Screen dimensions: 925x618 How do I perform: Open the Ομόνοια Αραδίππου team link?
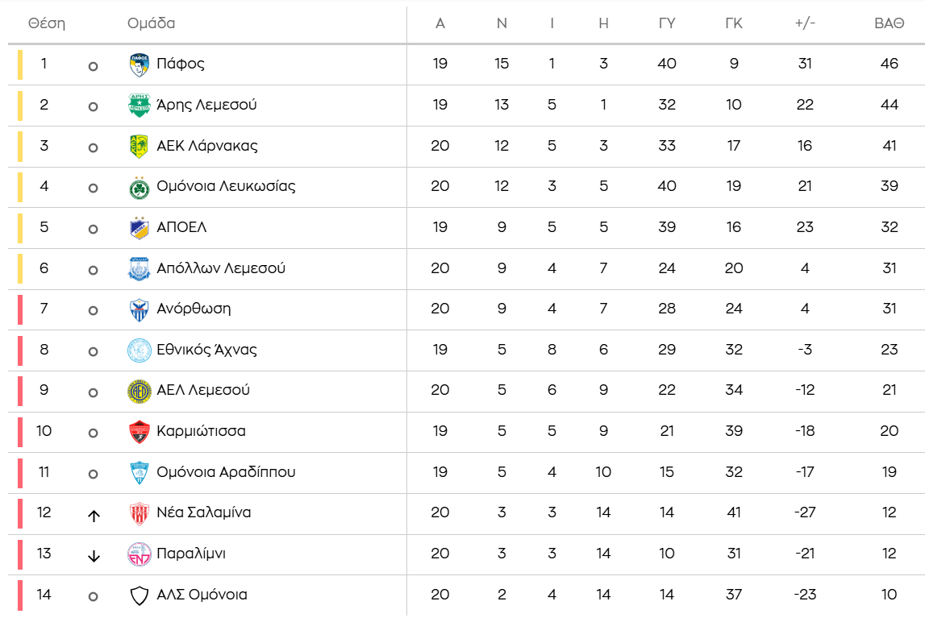pyautogui.click(x=226, y=472)
